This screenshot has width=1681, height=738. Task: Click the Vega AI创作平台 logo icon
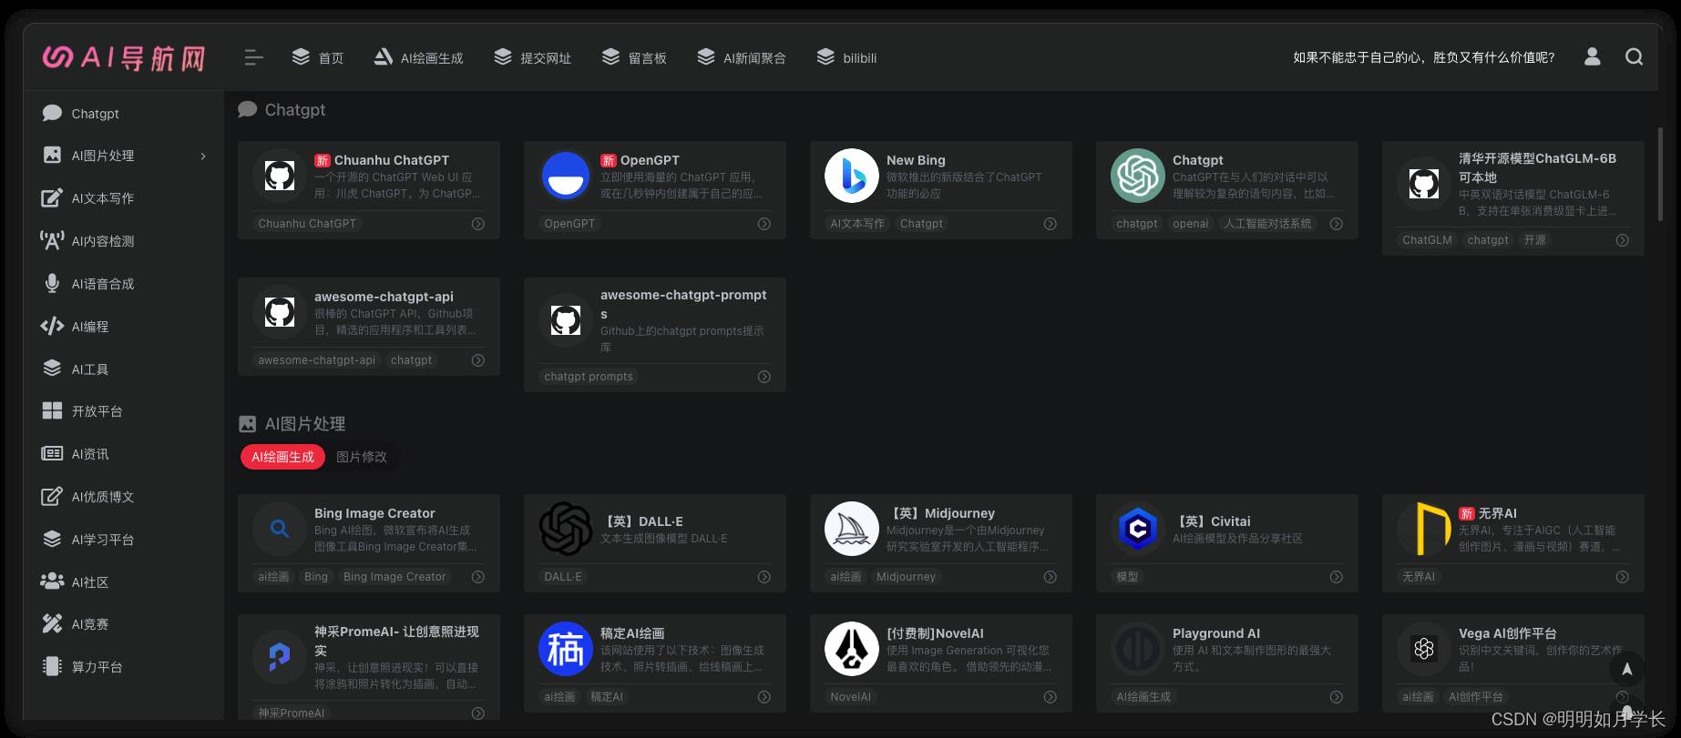tap(1424, 649)
